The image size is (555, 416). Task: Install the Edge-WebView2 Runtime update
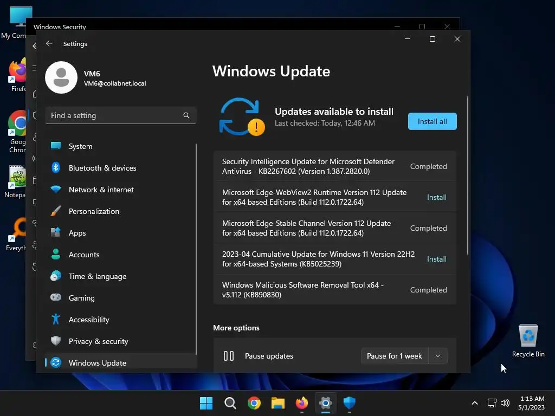[436, 197]
